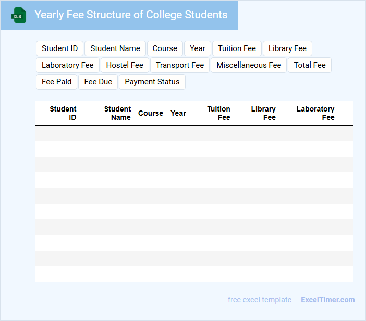Click the Student ID column header

(x=63, y=113)
